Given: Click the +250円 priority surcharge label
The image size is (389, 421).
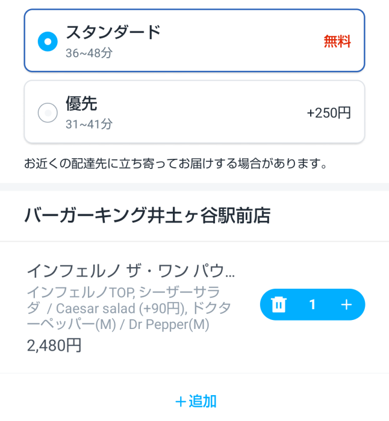Looking at the screenshot, I should (328, 113).
